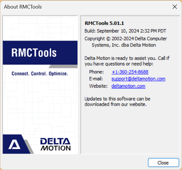Screen dimensions: 182x170
Task: Click the 'Website:' label
Action: 98,86
